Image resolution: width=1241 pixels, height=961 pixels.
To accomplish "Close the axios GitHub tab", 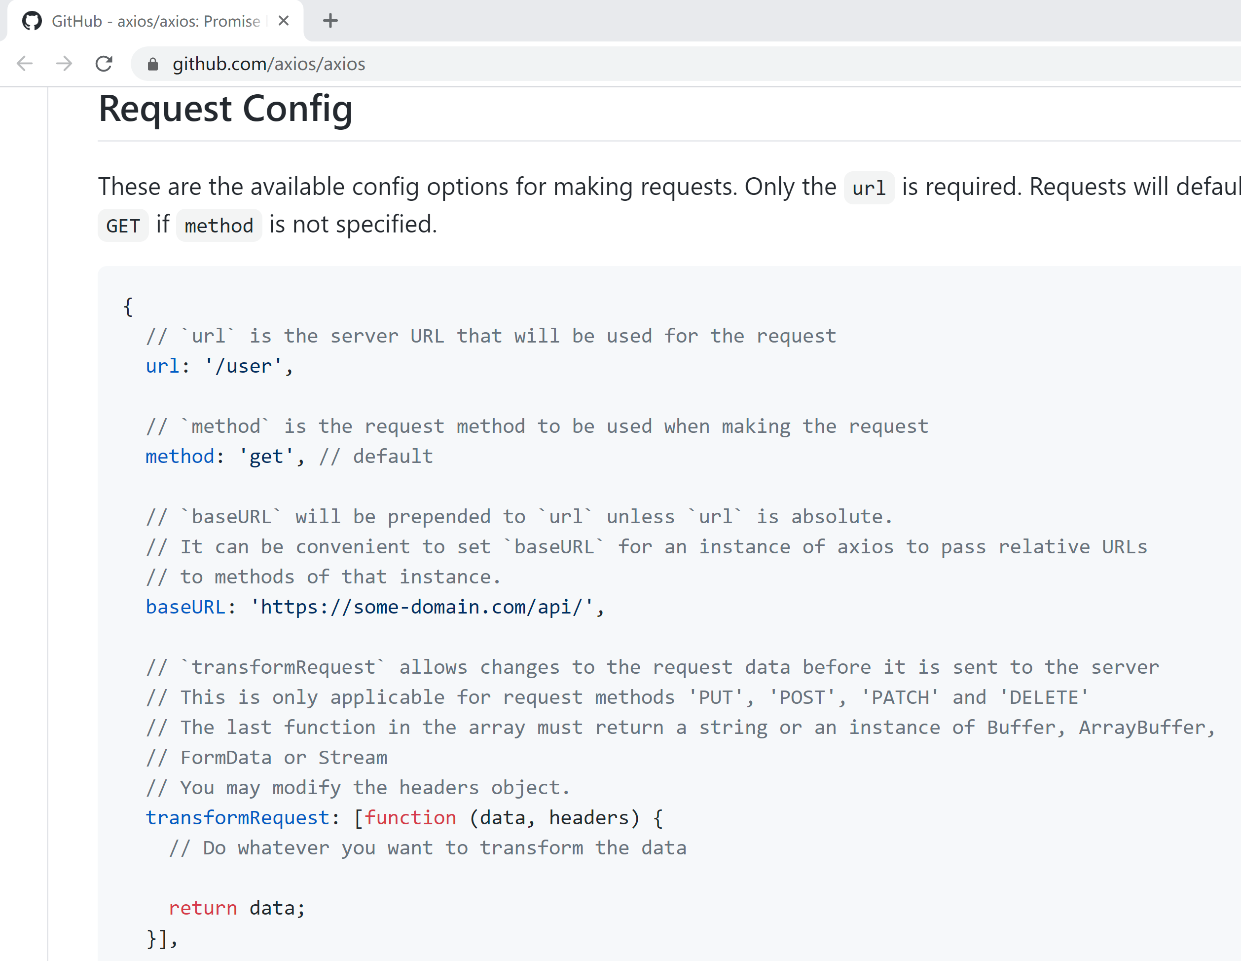I will (284, 21).
